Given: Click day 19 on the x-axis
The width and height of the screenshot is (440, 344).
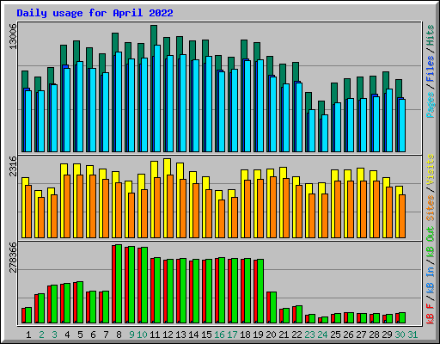Looking at the screenshot, I should (x=258, y=335).
